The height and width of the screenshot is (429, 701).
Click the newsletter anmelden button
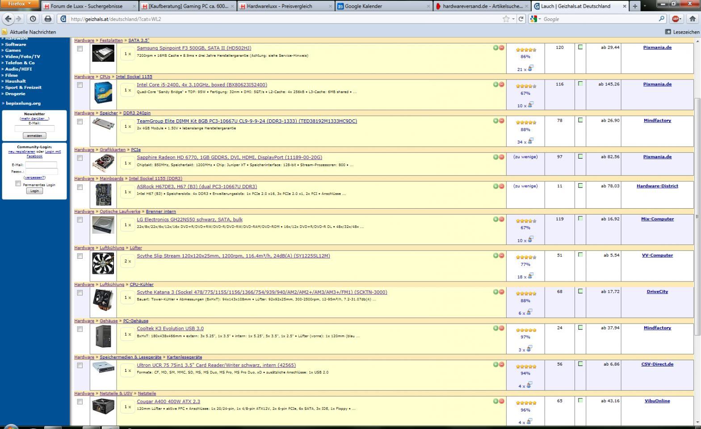(x=34, y=136)
